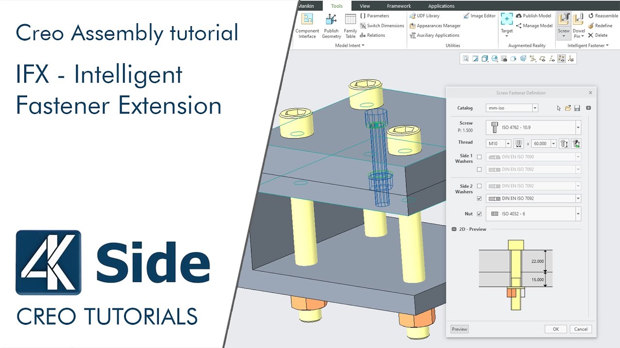Switch to the Framework ribbon tab
The height and width of the screenshot is (348, 620).
click(x=399, y=6)
